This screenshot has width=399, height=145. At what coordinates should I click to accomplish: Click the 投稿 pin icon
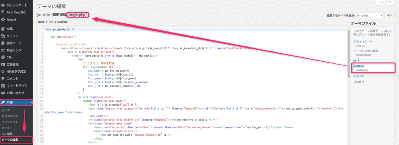pyautogui.click(x=3, y=29)
